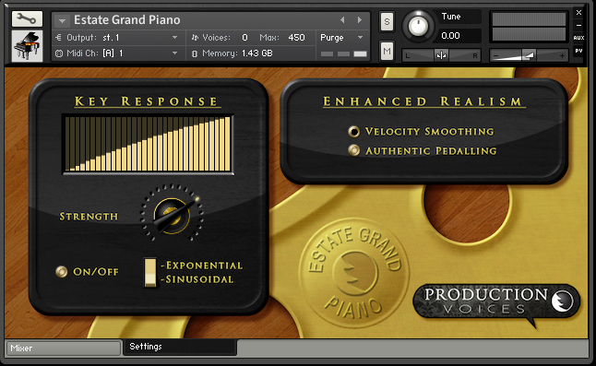The height and width of the screenshot is (366, 596).
Task: Turn the Strength knob
Action: tap(172, 216)
